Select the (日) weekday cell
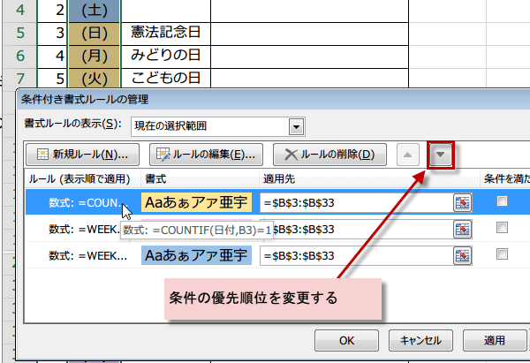The height and width of the screenshot is (363, 530). coord(95,34)
